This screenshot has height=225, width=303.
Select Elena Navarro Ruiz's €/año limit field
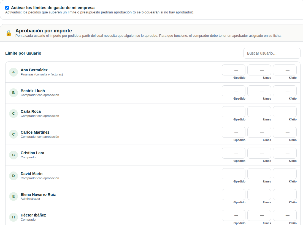pos(285,195)
